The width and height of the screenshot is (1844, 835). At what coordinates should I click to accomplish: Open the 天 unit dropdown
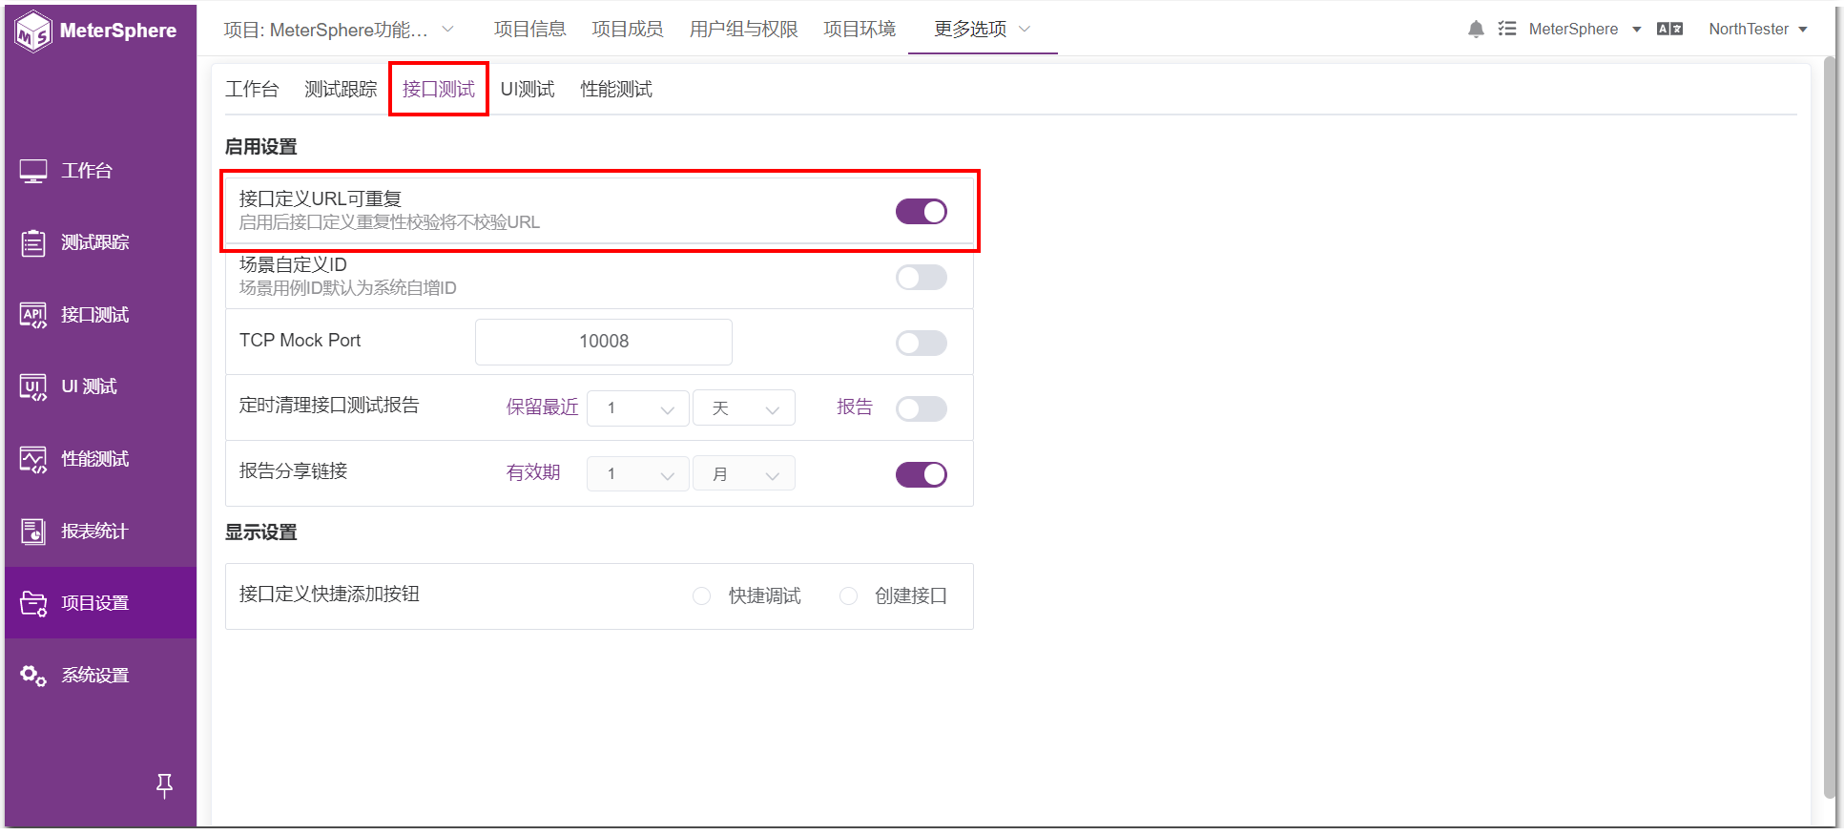click(744, 408)
